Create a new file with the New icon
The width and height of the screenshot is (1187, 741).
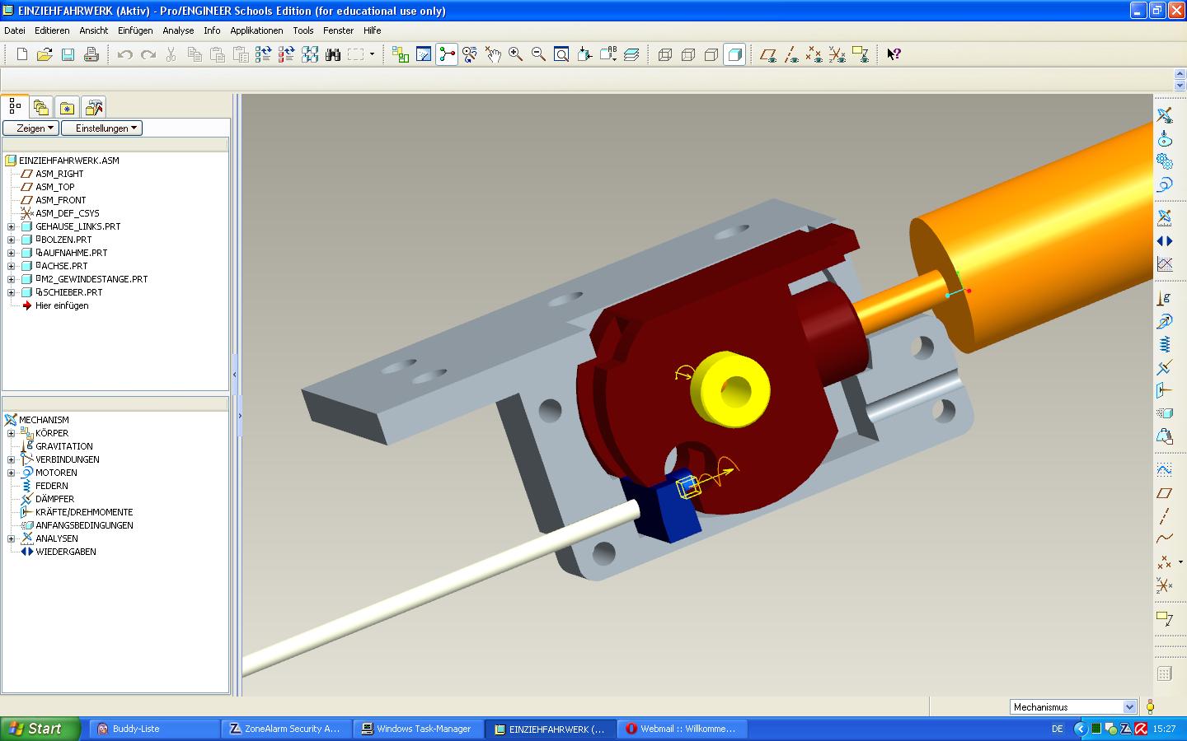click(x=22, y=54)
